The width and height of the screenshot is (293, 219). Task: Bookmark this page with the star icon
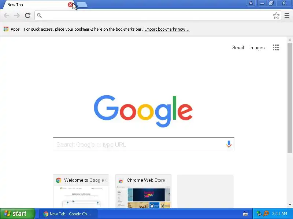(276, 15)
